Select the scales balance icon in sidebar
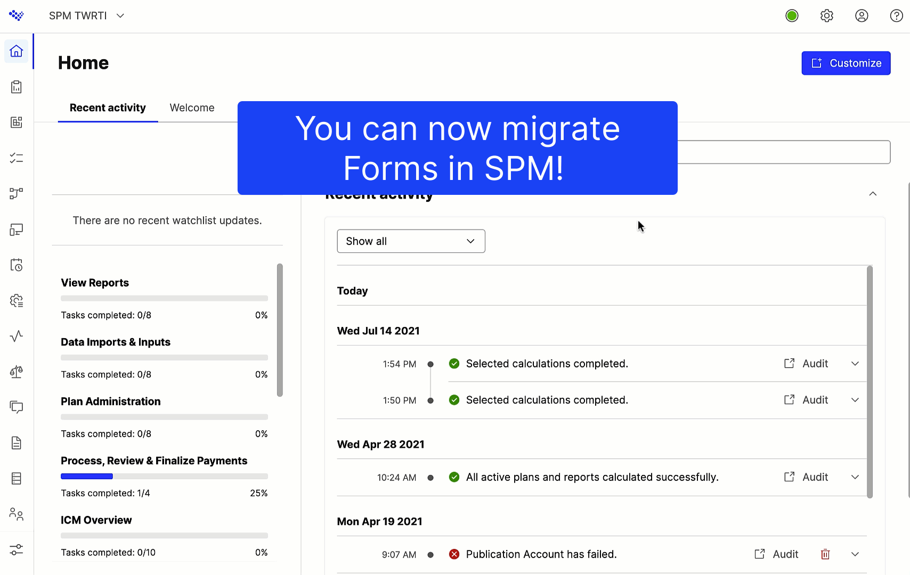Viewport: 910px width, 575px height. pos(16,372)
